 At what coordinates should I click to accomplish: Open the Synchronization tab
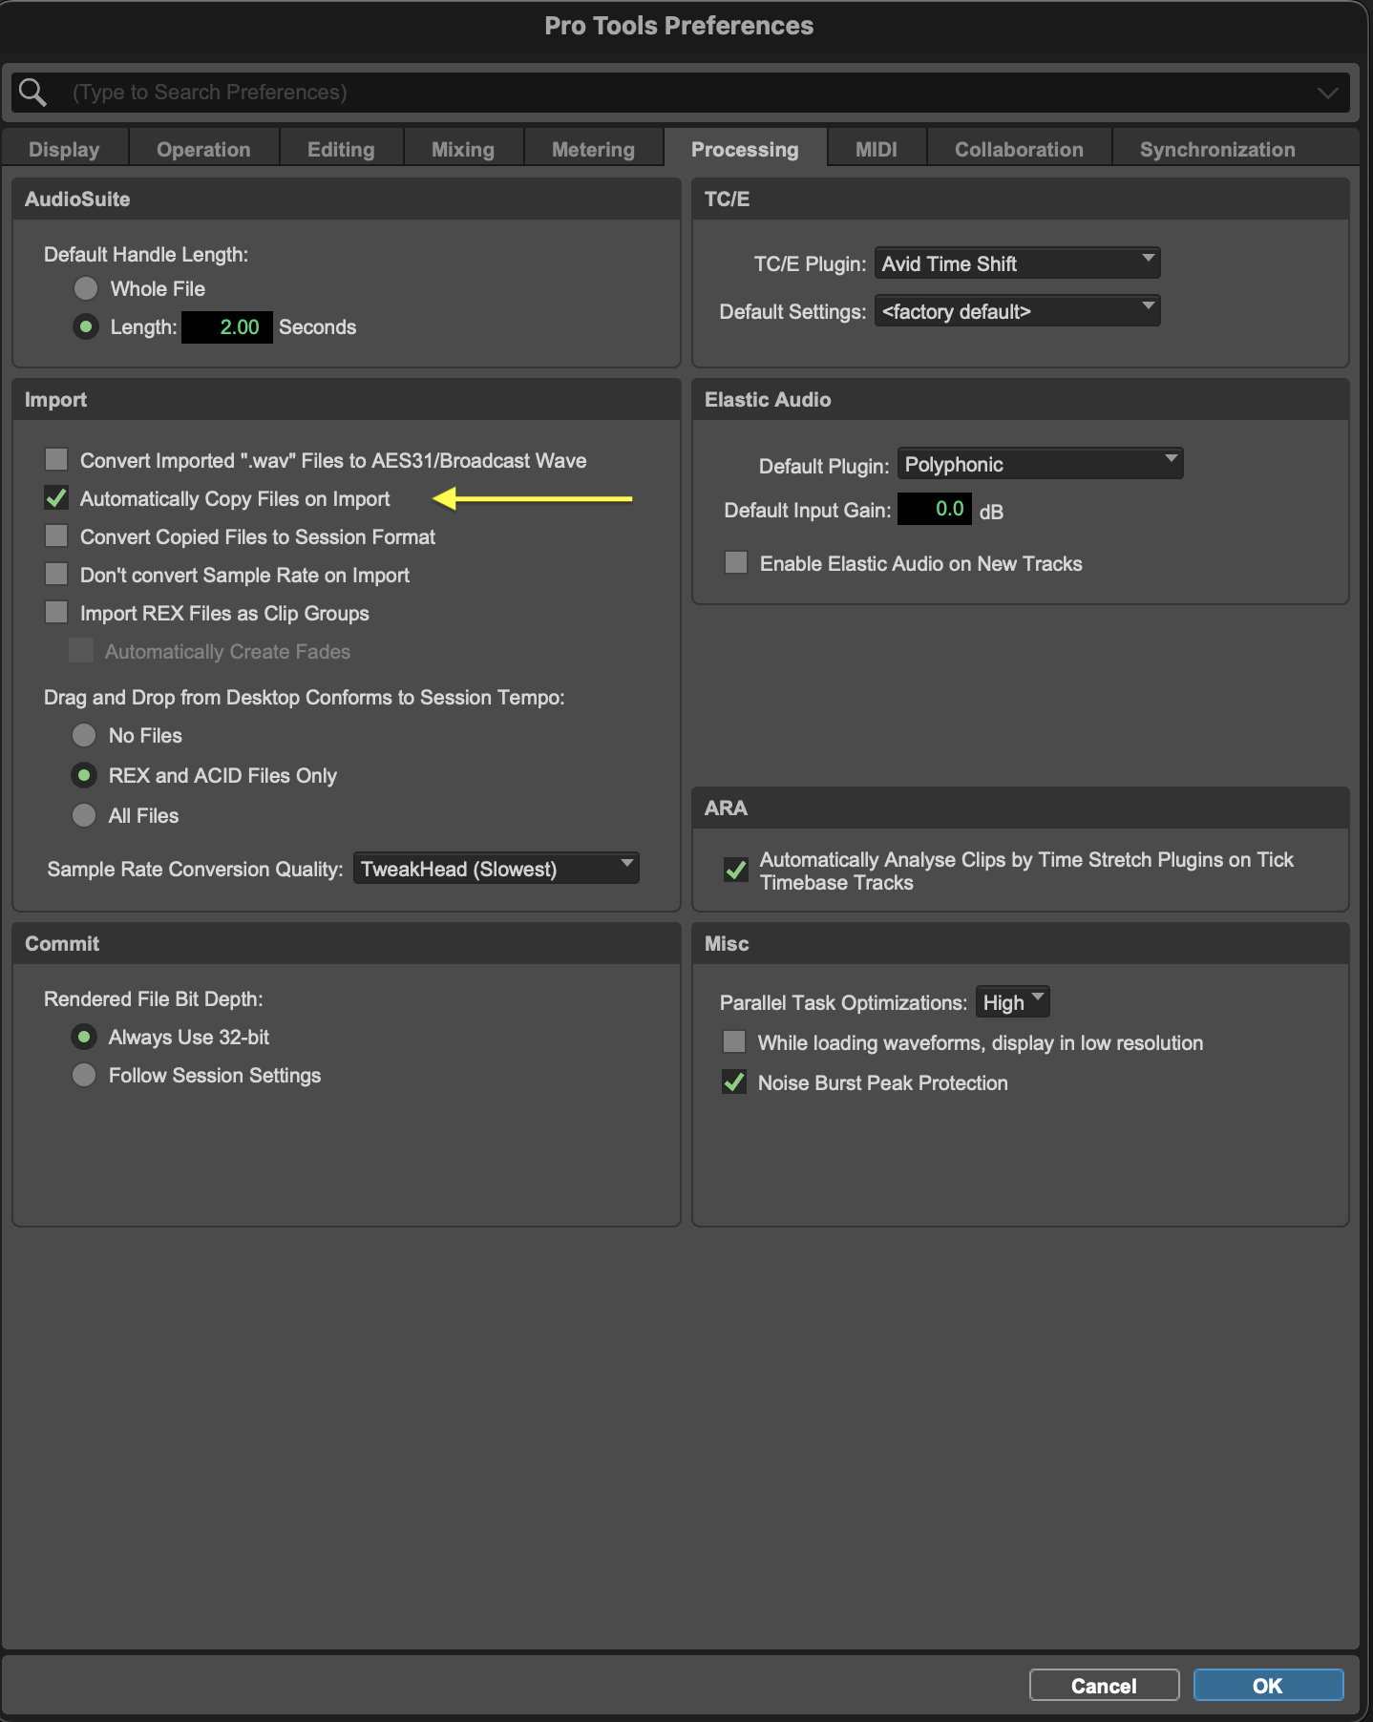coord(1217,149)
